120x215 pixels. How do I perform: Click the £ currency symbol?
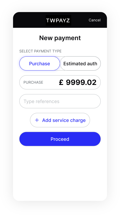click(61, 82)
